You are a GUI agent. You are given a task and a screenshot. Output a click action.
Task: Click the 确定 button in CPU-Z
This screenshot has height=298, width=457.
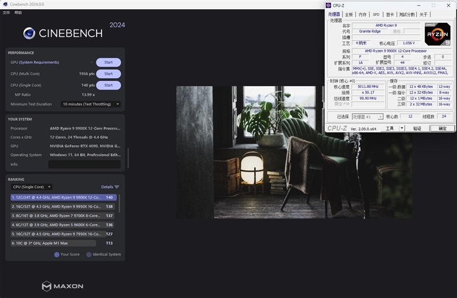[x=442, y=128]
